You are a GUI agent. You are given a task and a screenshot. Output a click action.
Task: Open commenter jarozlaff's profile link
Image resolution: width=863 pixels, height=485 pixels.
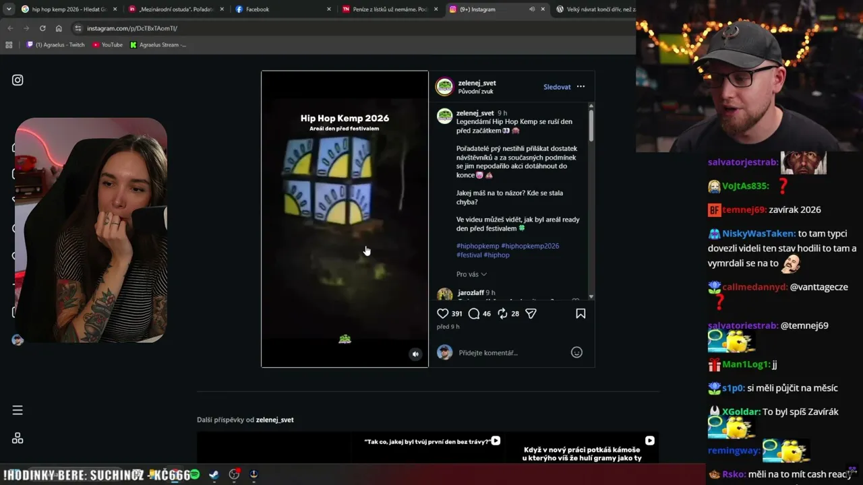[471, 293]
